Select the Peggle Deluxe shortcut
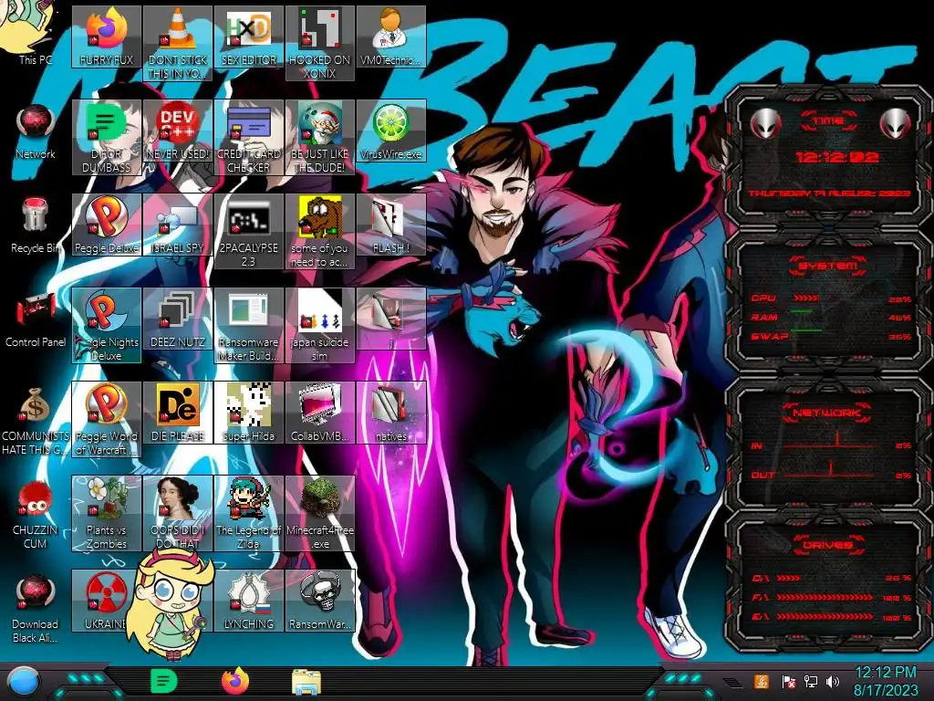This screenshot has width=934, height=701. pyautogui.click(x=107, y=225)
